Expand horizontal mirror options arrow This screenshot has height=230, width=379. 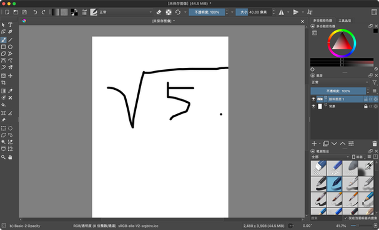[x=288, y=12]
